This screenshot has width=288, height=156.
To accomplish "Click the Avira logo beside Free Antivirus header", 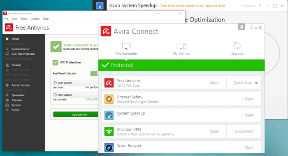I will pyautogui.click(x=9, y=28).
